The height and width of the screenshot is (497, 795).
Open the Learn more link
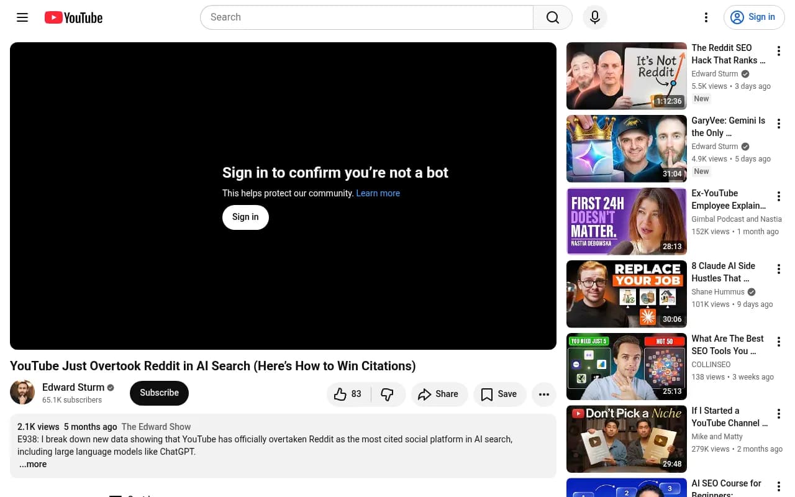click(x=378, y=193)
